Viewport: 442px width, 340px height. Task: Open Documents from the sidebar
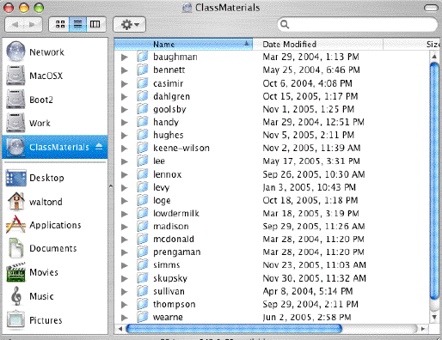(x=54, y=248)
